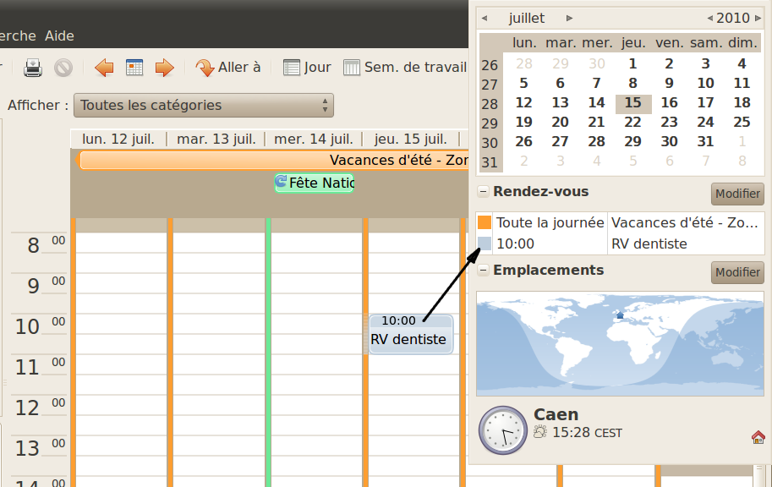
Task: Open the 'Aller à' go-to-date tool
Action: [228, 68]
